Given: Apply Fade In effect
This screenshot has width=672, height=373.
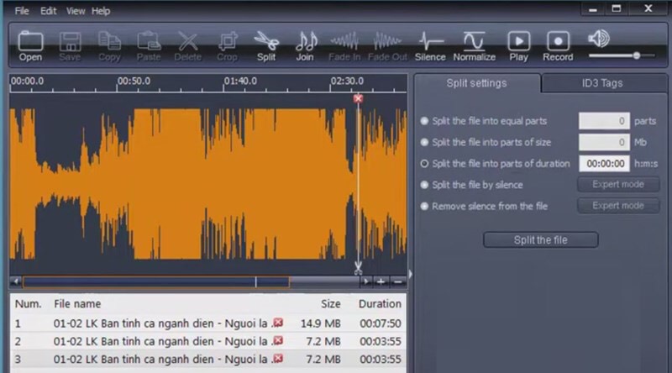Looking at the screenshot, I should (344, 46).
